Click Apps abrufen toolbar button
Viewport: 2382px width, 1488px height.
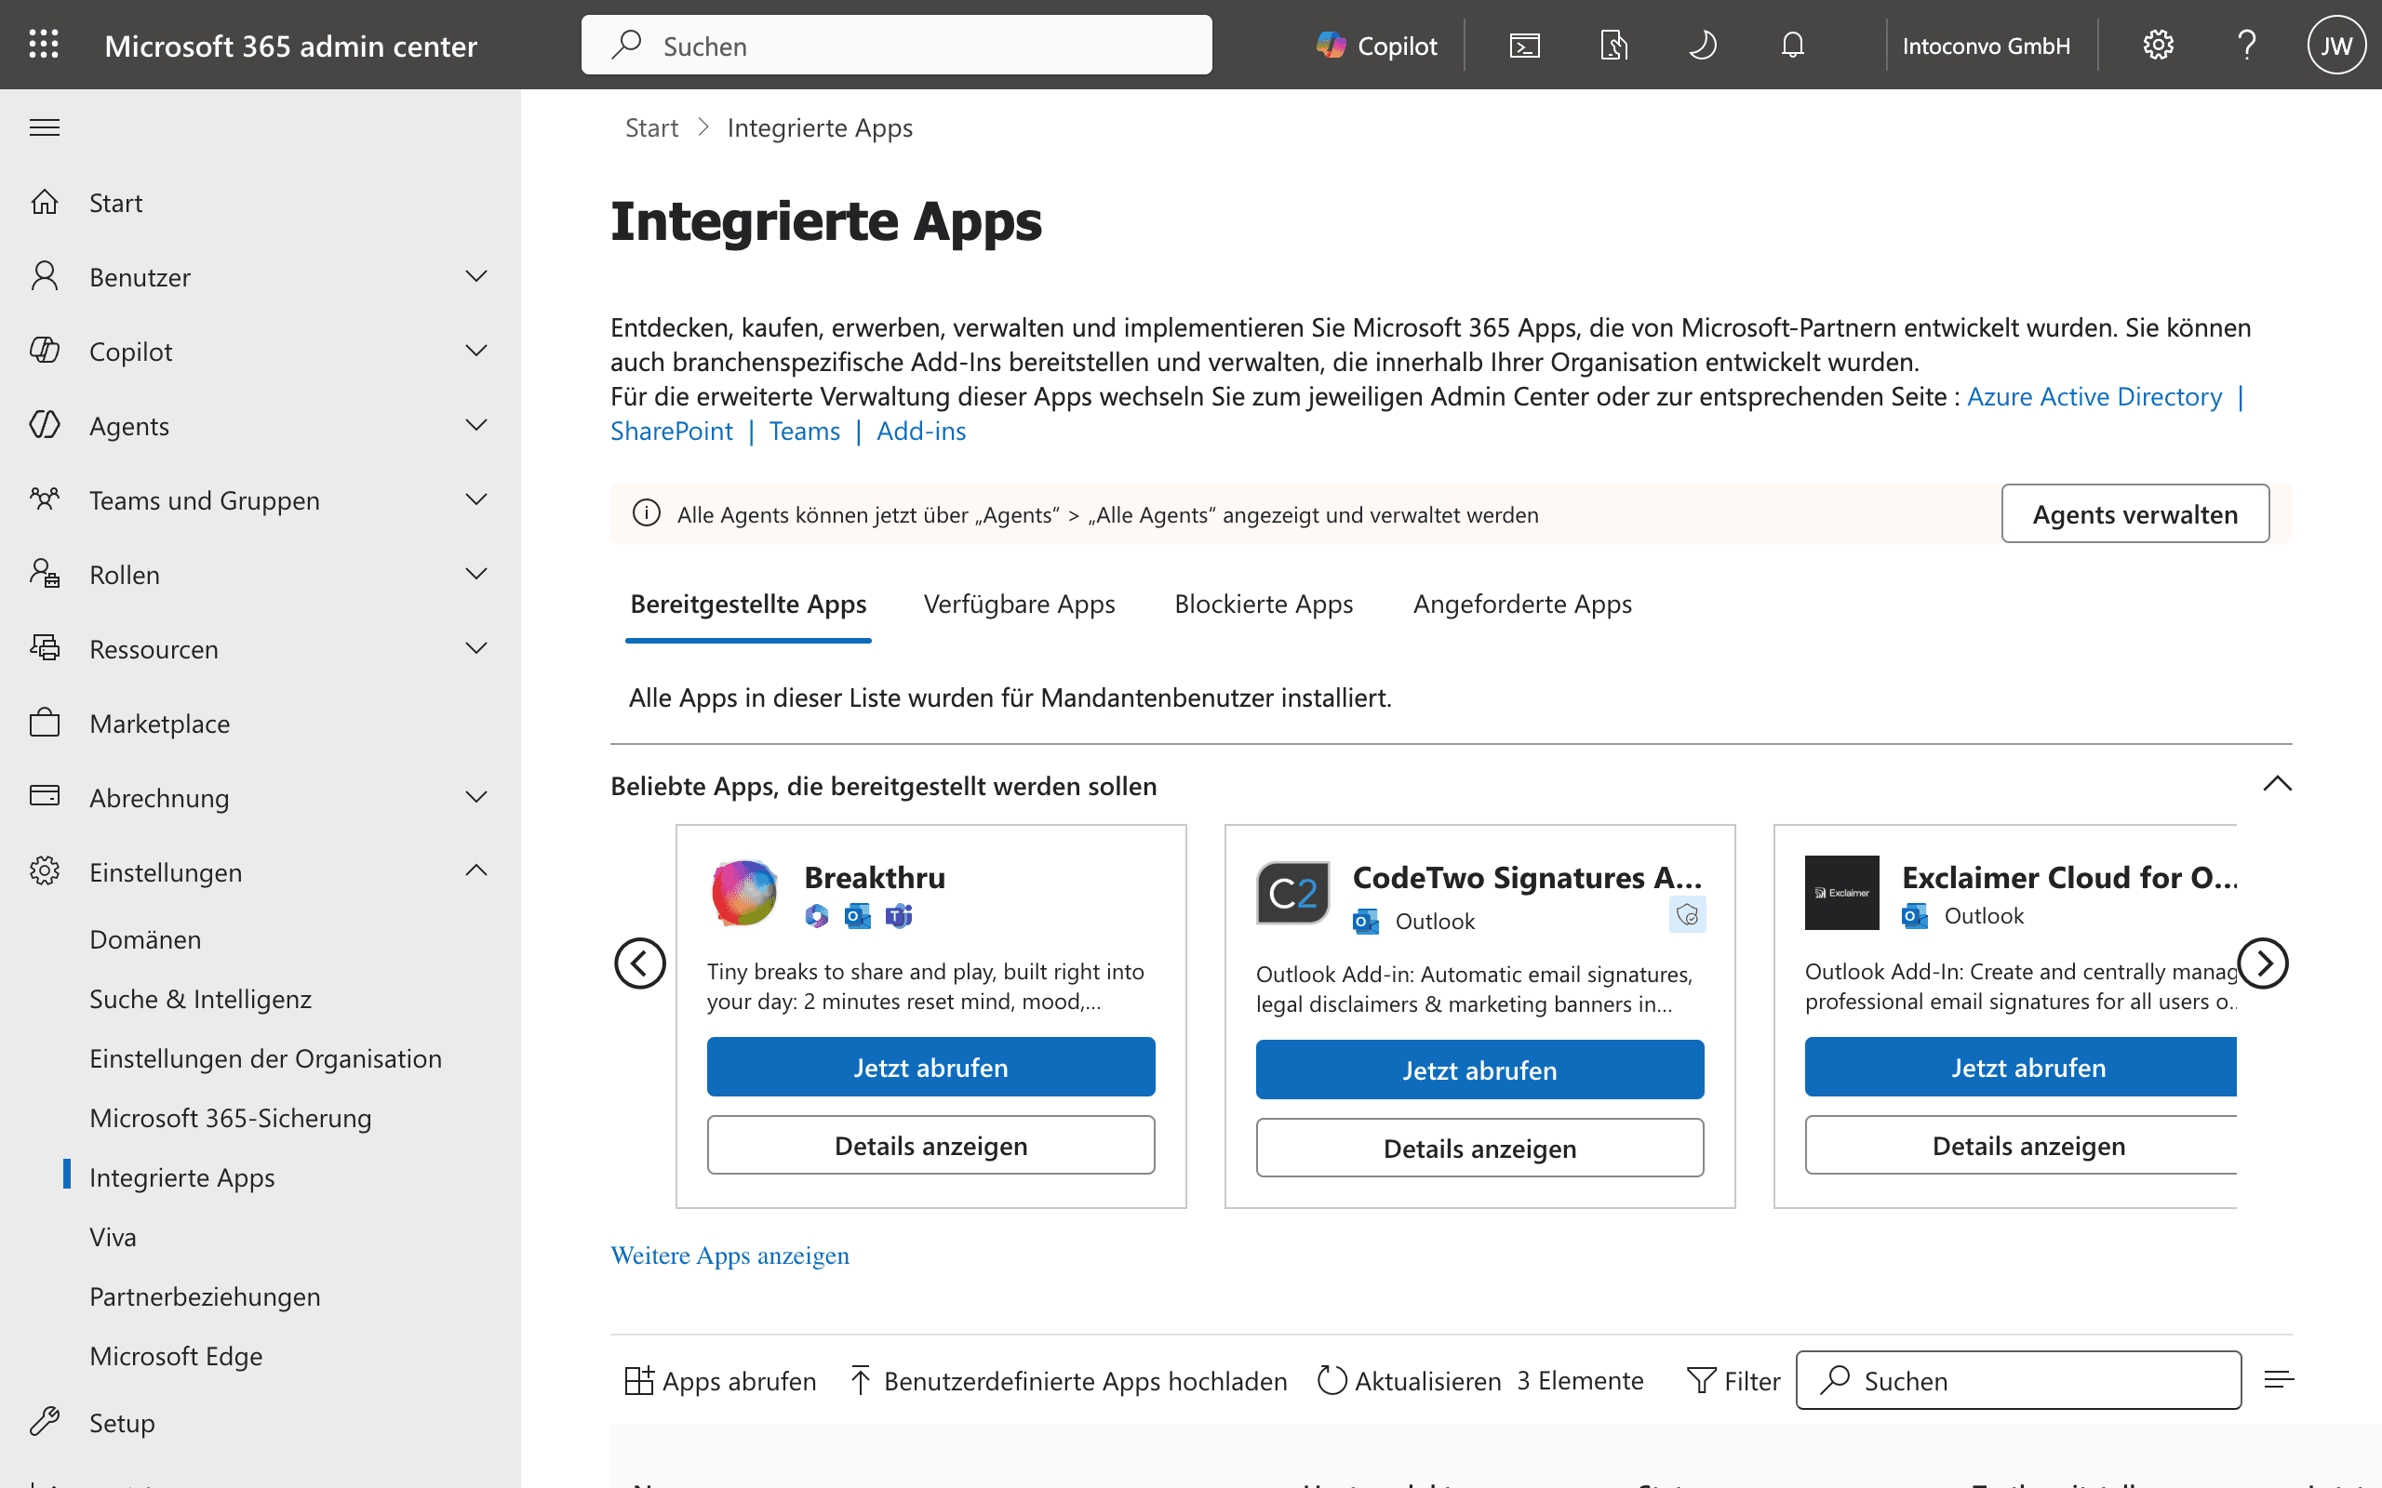coord(720,1381)
